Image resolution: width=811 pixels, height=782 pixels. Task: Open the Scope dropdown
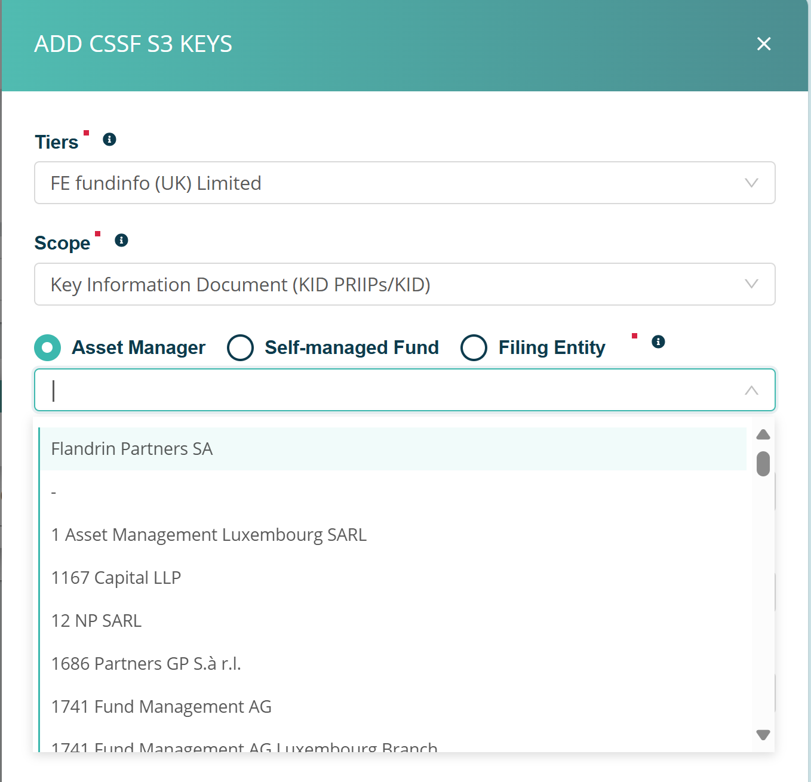tap(405, 284)
